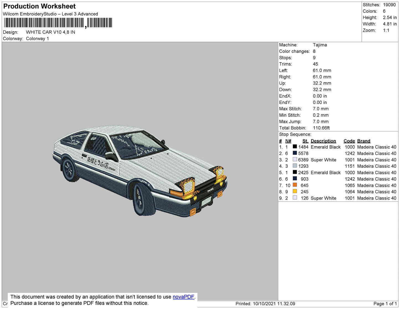Click the Right value '61.0 mm'
400x309 pixels.
click(322, 77)
